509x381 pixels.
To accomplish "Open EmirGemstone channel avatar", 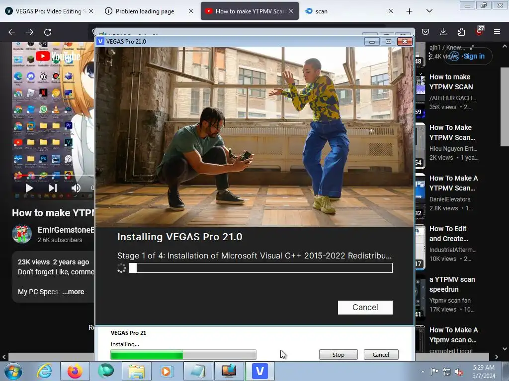I will pos(22,234).
